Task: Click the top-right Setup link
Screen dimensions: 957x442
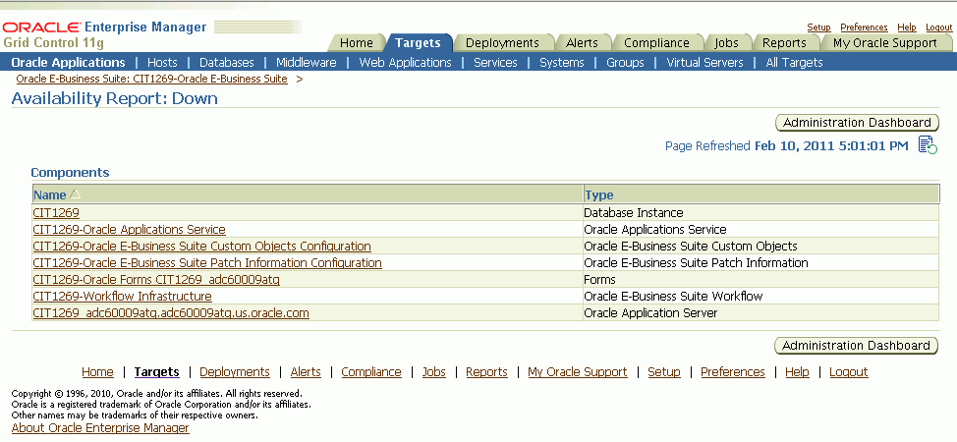Action: (819, 28)
